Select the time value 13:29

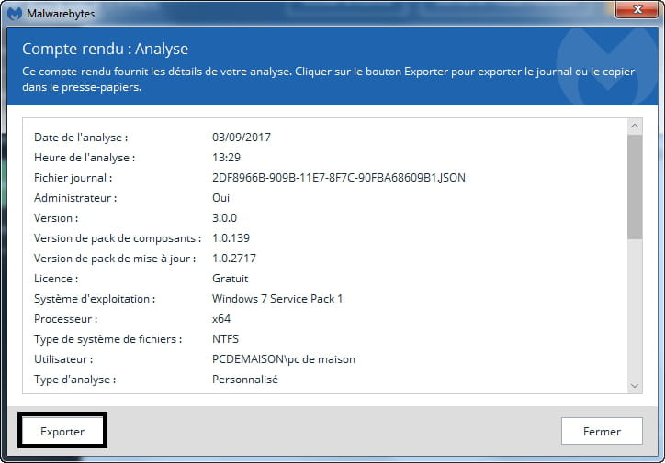click(226, 158)
